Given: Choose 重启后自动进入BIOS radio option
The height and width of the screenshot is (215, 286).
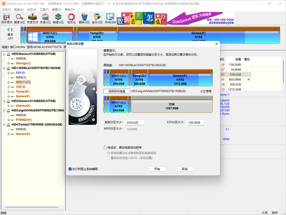Looking at the screenshot, I should [108, 158].
